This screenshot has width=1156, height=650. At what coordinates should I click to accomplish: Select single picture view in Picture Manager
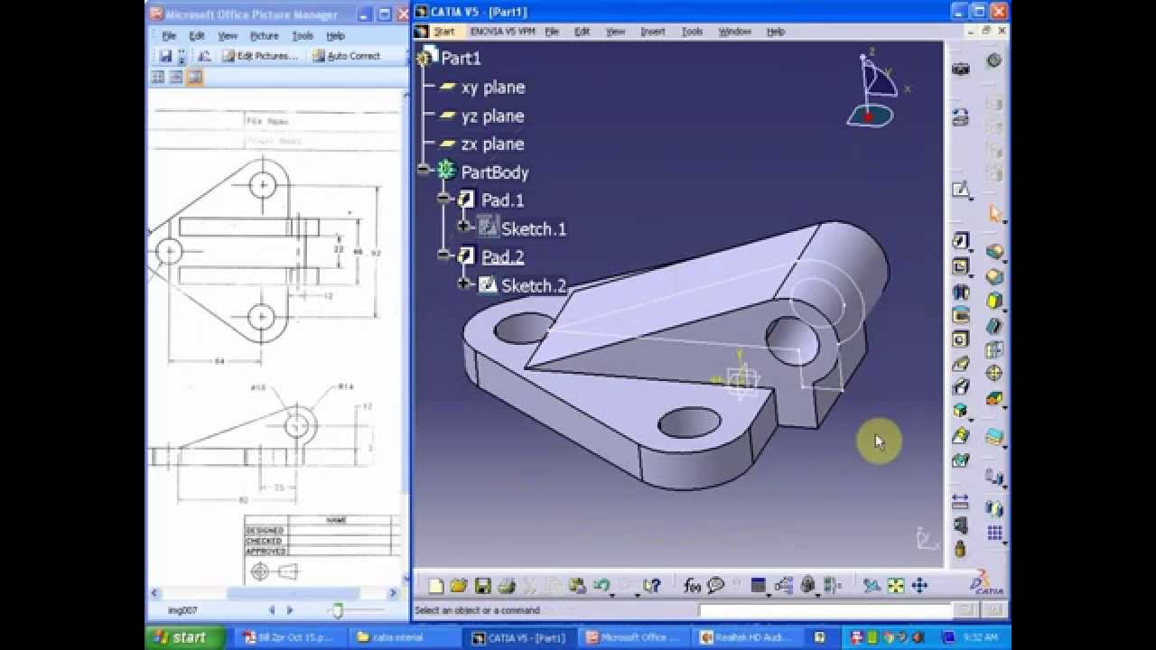point(194,78)
